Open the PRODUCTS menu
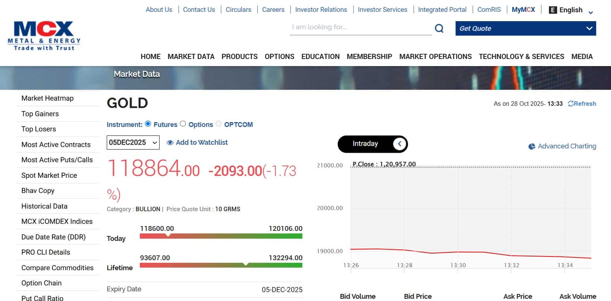 [239, 56]
